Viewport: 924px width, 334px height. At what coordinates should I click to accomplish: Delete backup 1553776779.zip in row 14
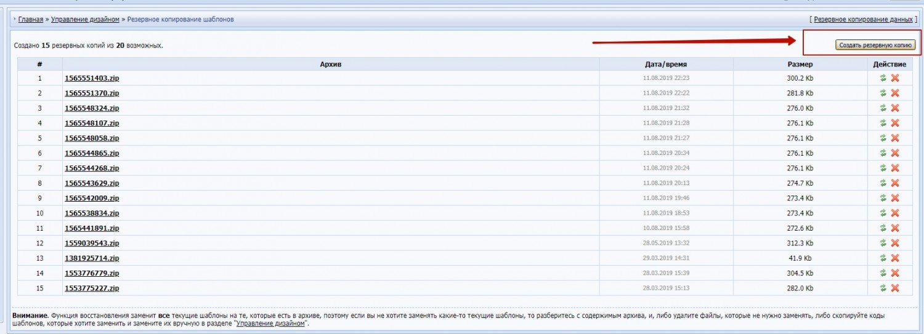pos(895,273)
